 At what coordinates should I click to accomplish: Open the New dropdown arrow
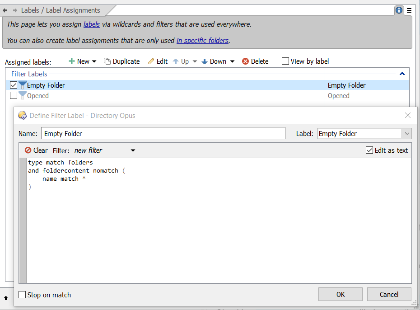pyautogui.click(x=94, y=61)
